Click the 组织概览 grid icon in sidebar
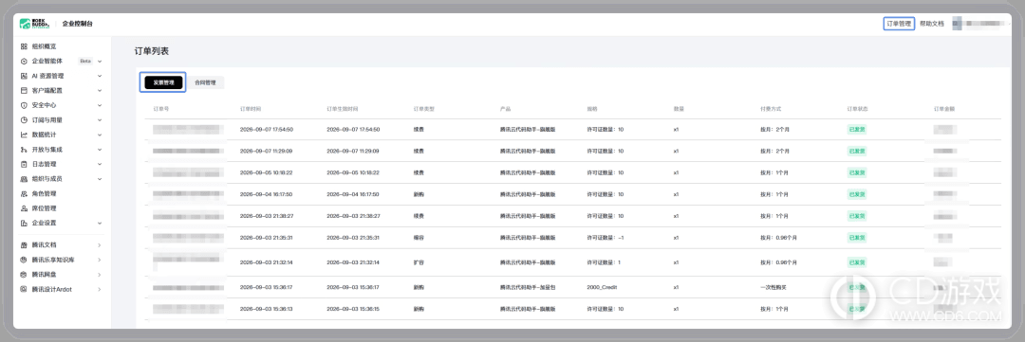The image size is (1025, 342). pyautogui.click(x=24, y=46)
